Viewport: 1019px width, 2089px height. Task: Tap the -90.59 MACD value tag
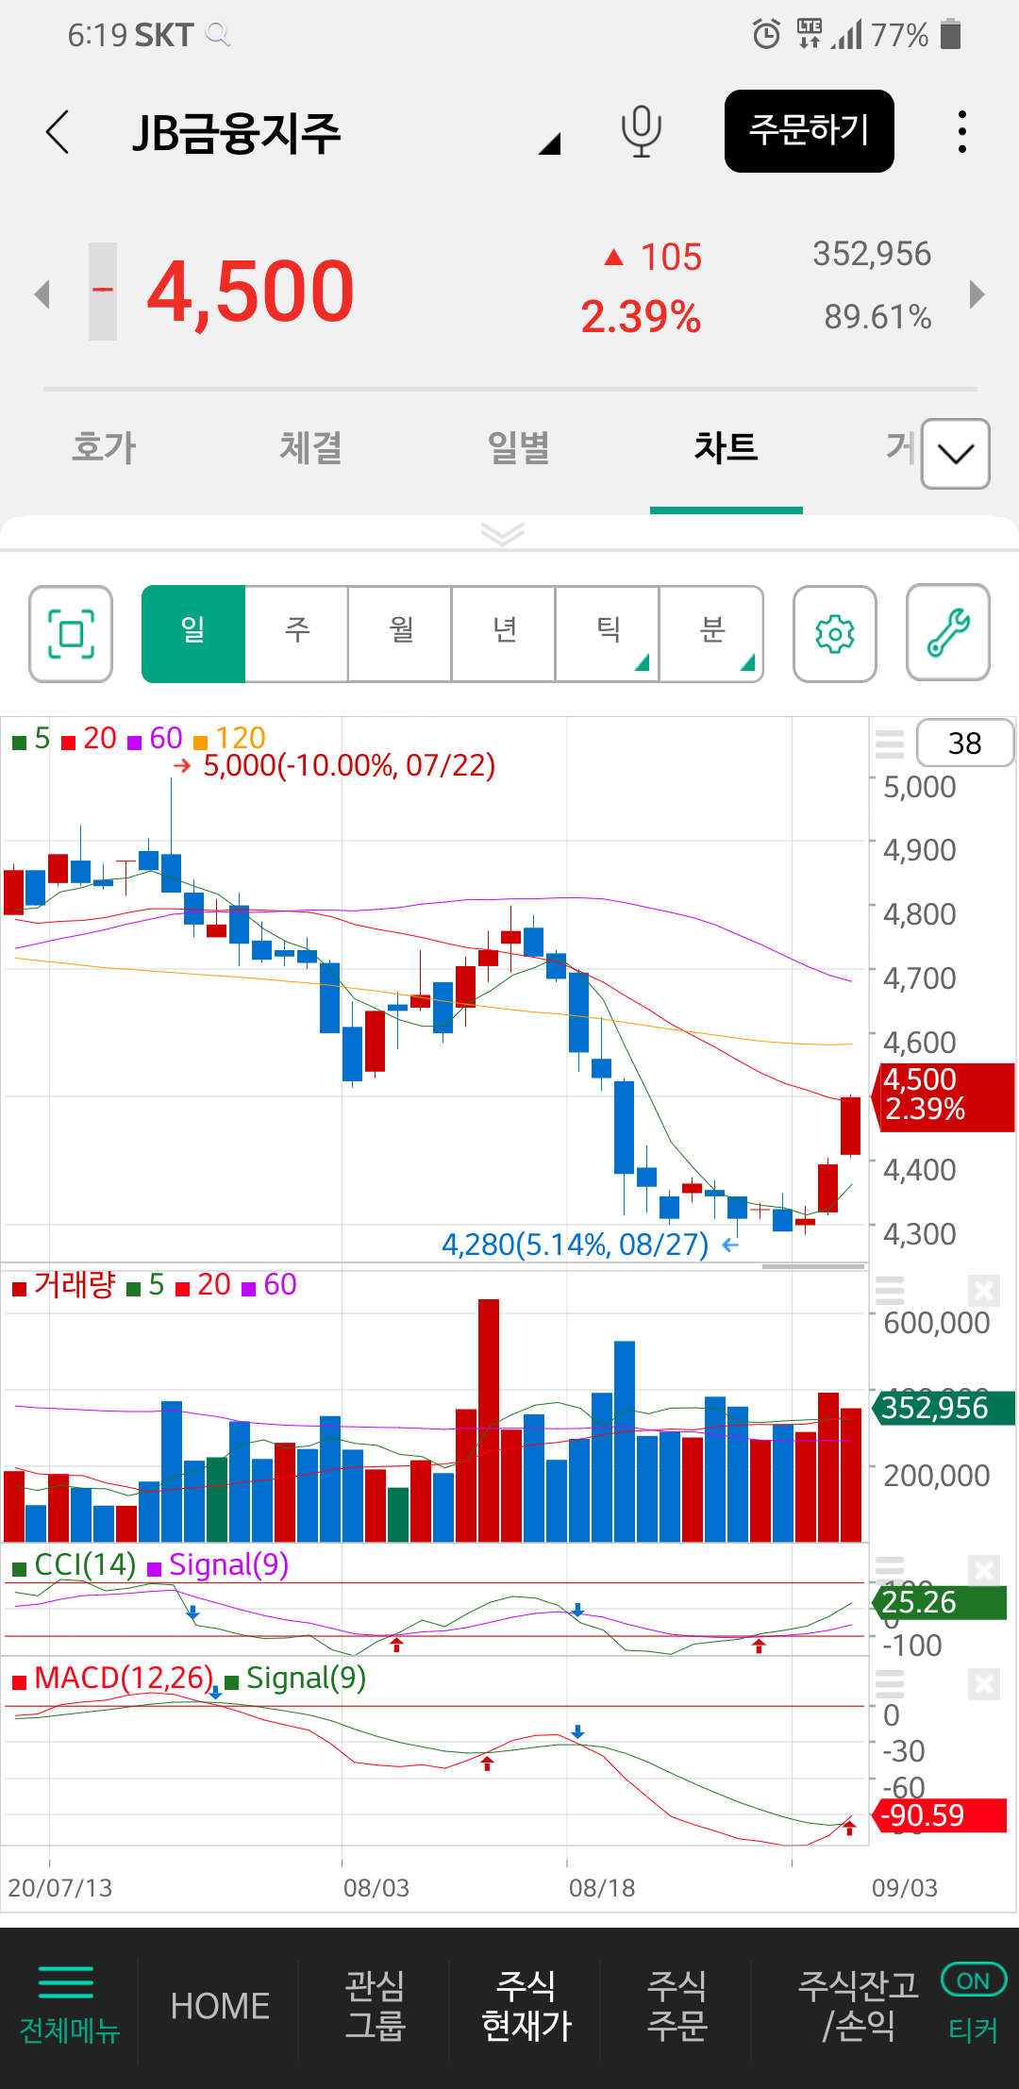[939, 1815]
